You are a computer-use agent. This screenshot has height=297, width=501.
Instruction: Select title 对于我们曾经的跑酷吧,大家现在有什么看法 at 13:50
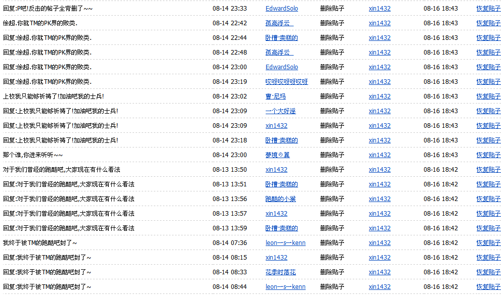pyautogui.click(x=61, y=170)
